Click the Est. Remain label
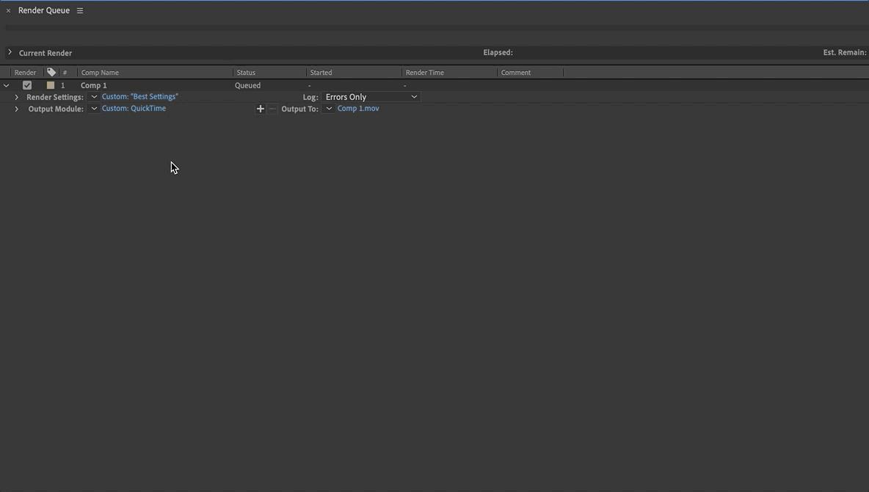Image resolution: width=869 pixels, height=492 pixels. coord(845,53)
